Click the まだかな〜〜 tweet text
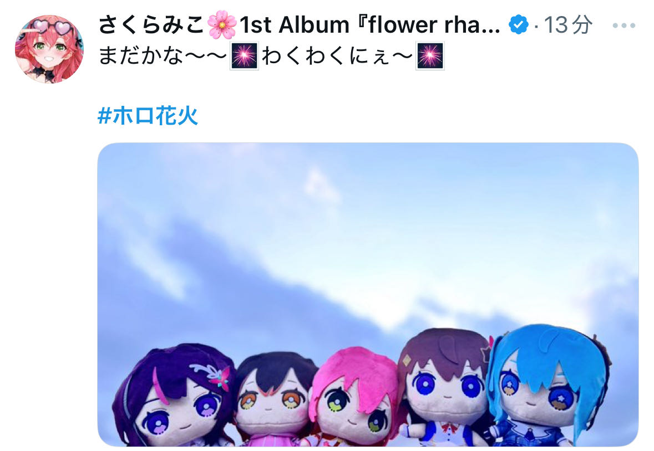 pos(163,56)
